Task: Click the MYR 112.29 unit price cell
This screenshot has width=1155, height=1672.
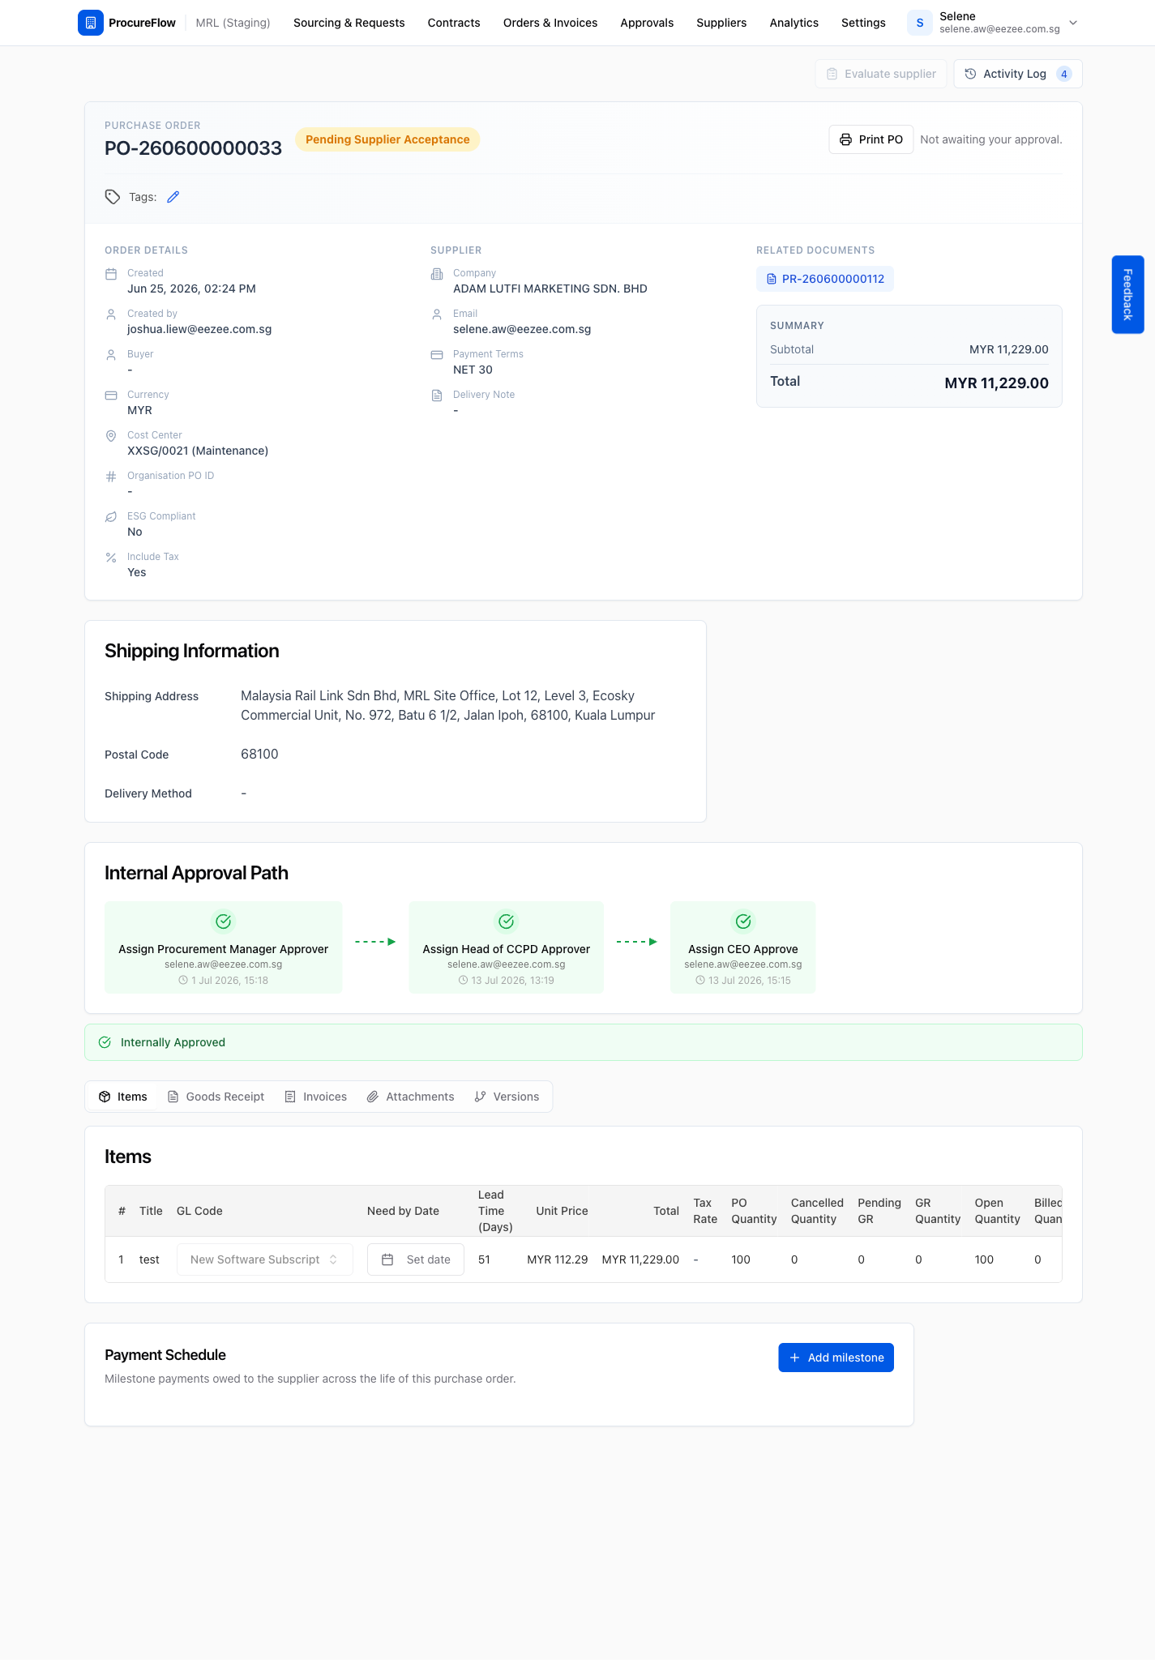Action: (x=558, y=1259)
